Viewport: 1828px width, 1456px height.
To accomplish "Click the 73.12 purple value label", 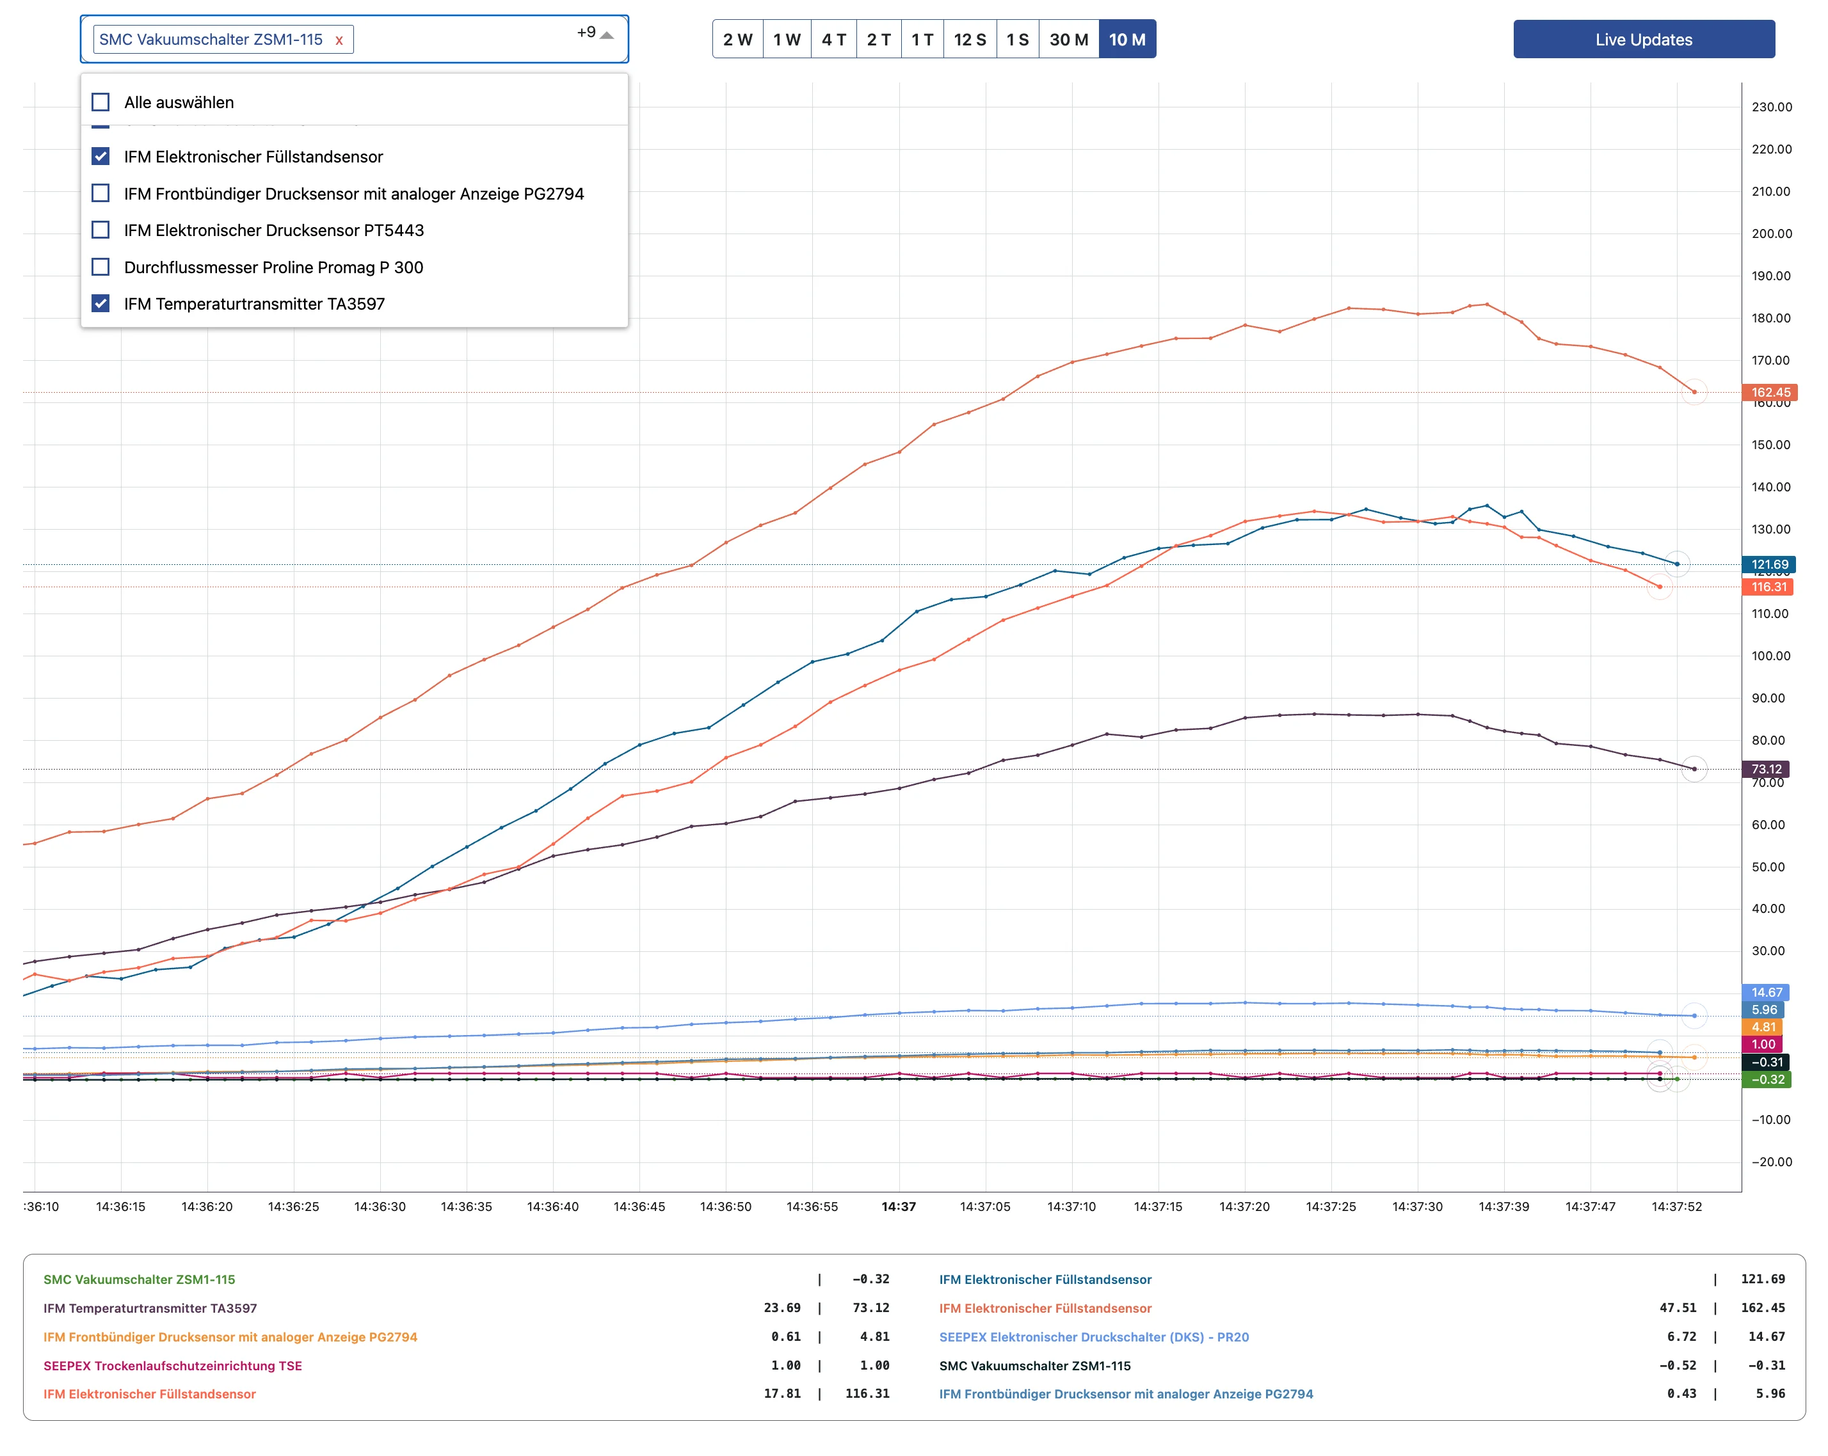I will click(1766, 770).
